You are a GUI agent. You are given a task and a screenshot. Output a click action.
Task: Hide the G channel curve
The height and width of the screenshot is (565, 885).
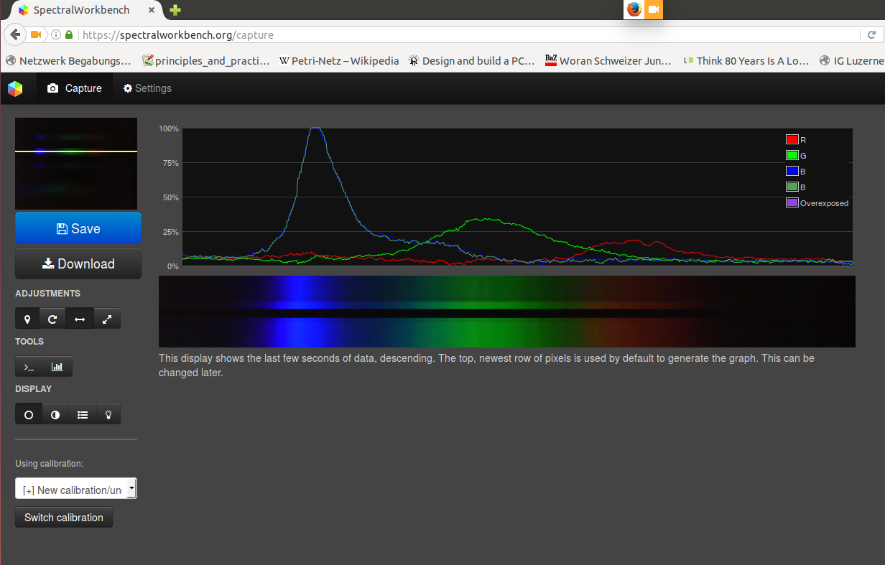[792, 155]
